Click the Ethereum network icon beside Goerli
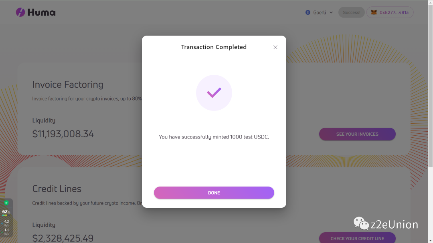Image resolution: width=433 pixels, height=243 pixels. click(308, 12)
